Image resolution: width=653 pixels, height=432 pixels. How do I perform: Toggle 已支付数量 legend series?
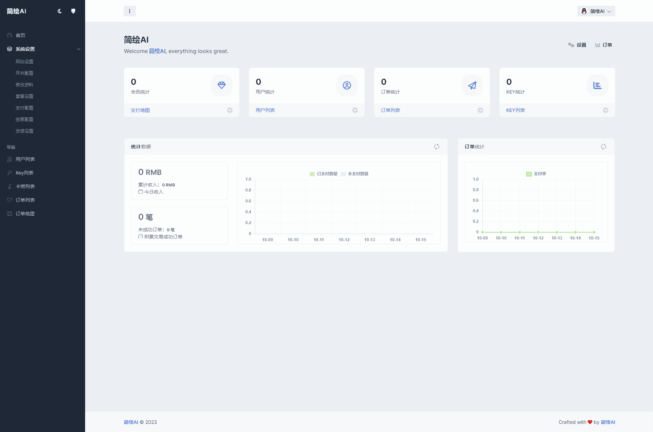323,174
